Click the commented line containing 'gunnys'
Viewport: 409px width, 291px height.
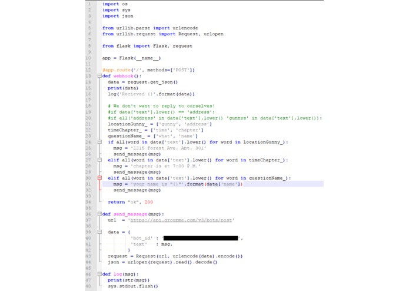(215, 118)
